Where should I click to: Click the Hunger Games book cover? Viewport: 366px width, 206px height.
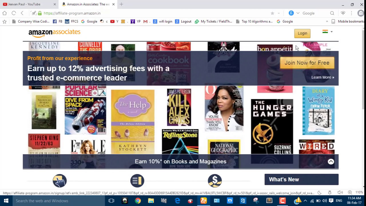point(272,131)
